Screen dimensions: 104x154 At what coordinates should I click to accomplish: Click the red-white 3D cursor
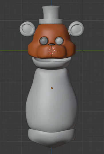[x=52, y=51]
